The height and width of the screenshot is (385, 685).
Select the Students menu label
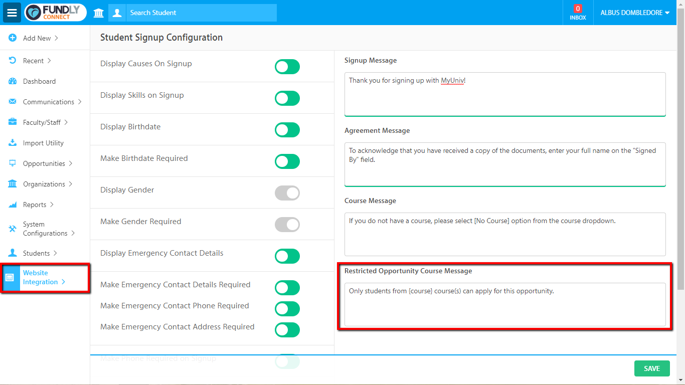(x=37, y=253)
